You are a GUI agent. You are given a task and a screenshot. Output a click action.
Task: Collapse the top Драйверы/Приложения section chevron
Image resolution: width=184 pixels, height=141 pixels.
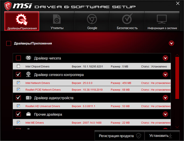click(x=171, y=43)
